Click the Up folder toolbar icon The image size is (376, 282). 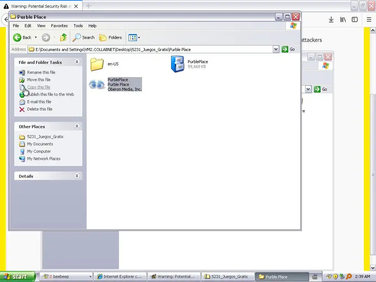(64, 37)
